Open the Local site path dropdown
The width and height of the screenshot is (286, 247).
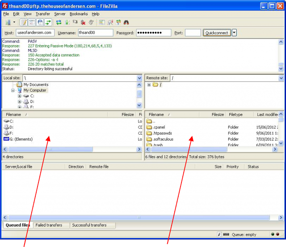[x=139, y=78]
